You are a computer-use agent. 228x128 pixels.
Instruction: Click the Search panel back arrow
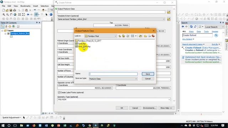183,27
